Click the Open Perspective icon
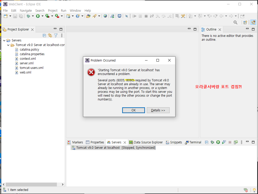The width and height of the screenshot is (258, 194). coord(245,22)
